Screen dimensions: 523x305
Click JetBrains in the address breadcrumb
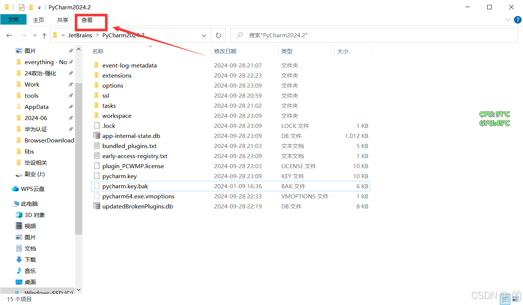(x=80, y=35)
